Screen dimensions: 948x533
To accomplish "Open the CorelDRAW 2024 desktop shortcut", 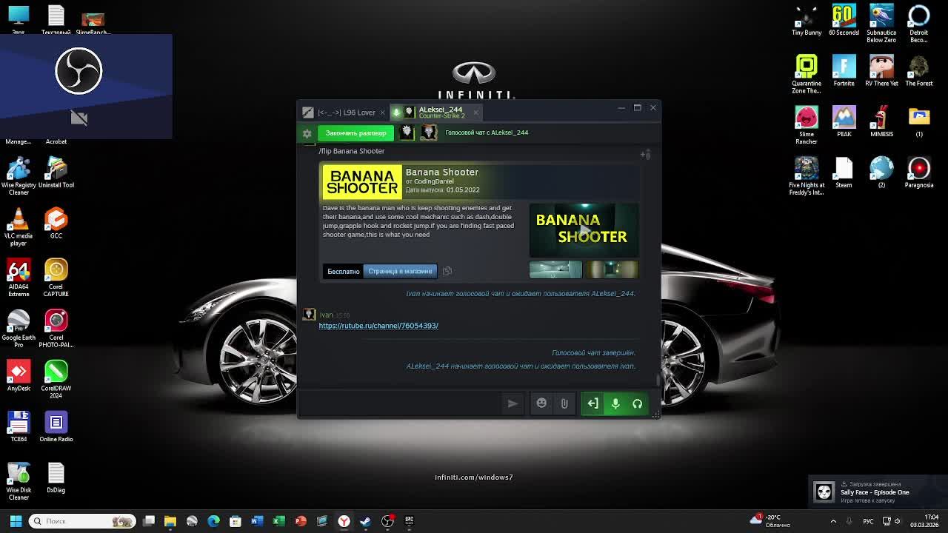I will coord(56,379).
